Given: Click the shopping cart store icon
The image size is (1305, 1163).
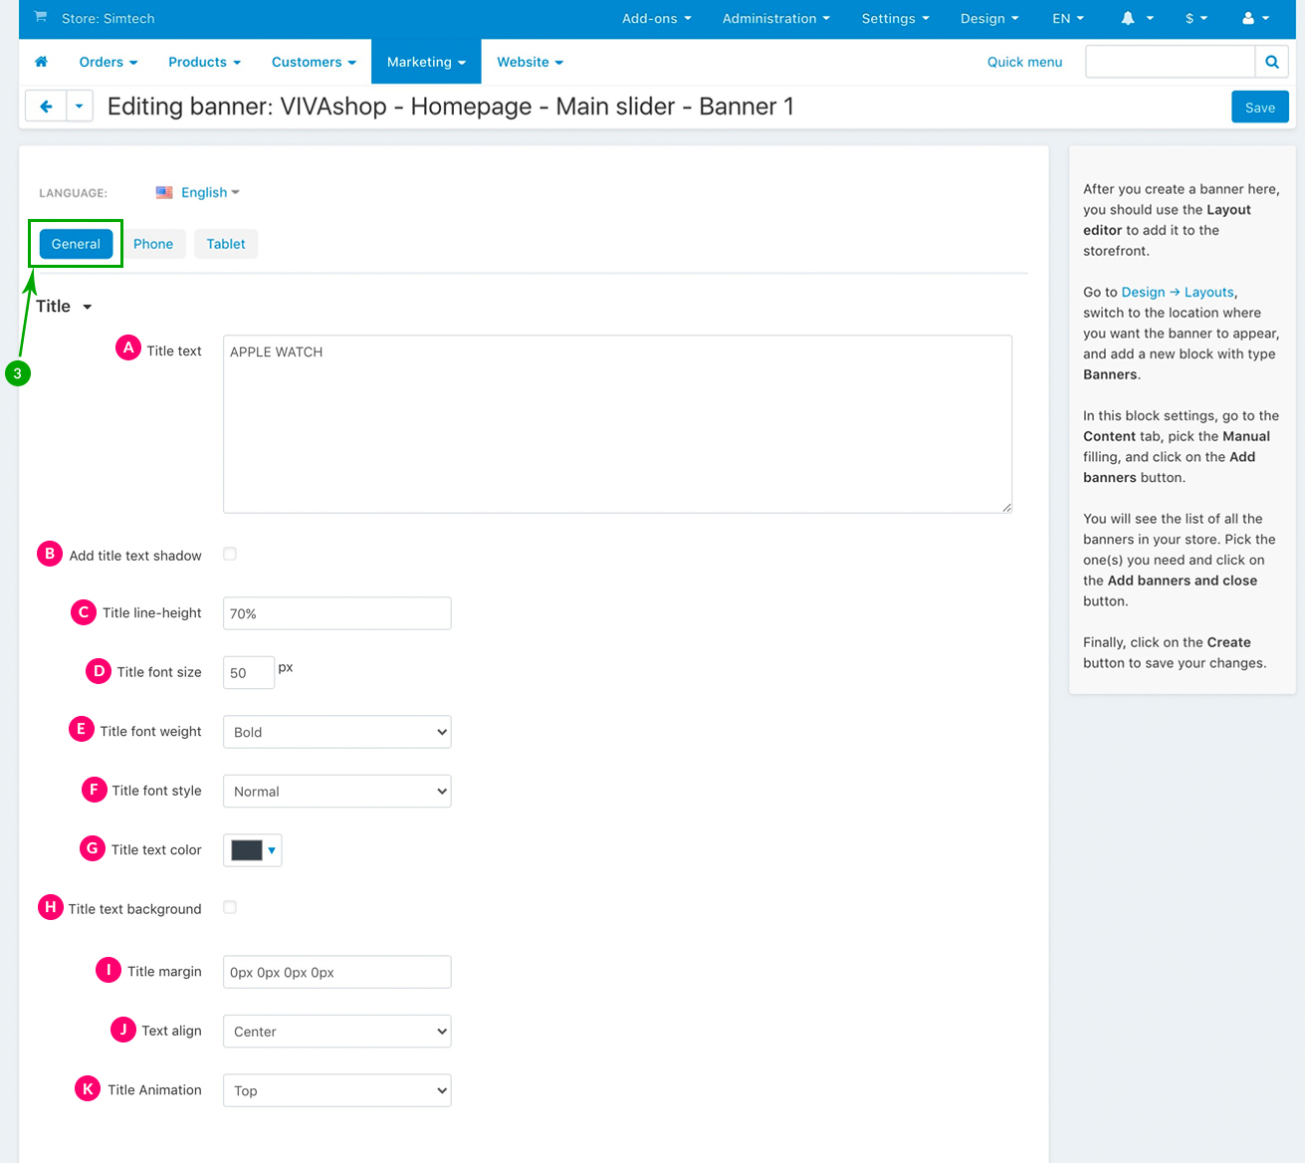Looking at the screenshot, I should tap(41, 18).
